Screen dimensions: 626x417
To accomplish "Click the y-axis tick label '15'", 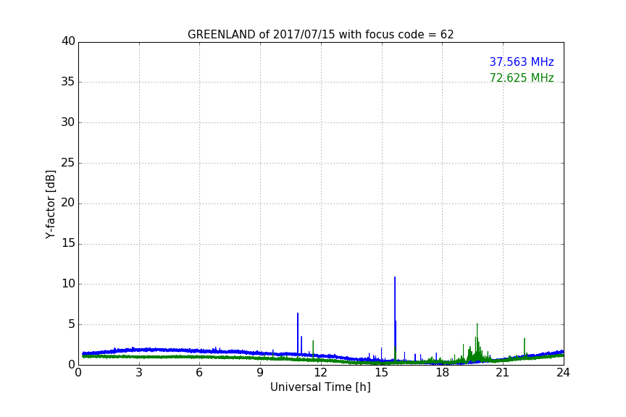I will (x=68, y=243).
